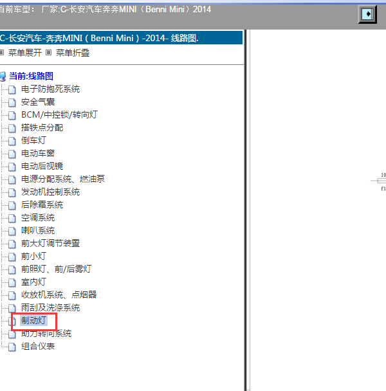
Task: Click the document icon beside 电动后视镜
Action: [x=12, y=167]
